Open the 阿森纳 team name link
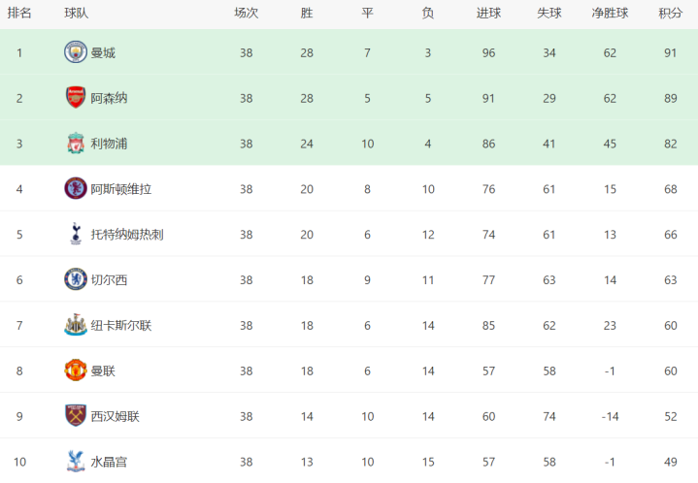The image size is (698, 483). click(109, 98)
